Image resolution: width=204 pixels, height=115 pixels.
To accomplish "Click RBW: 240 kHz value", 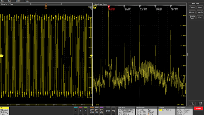I will click(x=124, y=114).
